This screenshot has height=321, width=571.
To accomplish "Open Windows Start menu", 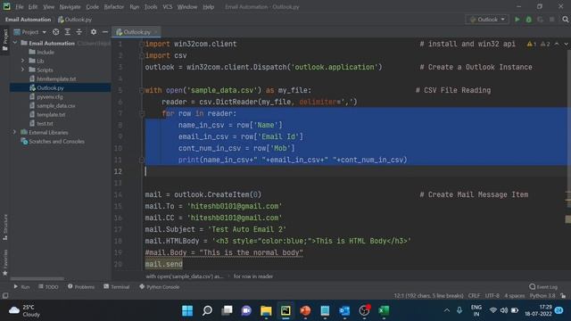I will 187,310.
